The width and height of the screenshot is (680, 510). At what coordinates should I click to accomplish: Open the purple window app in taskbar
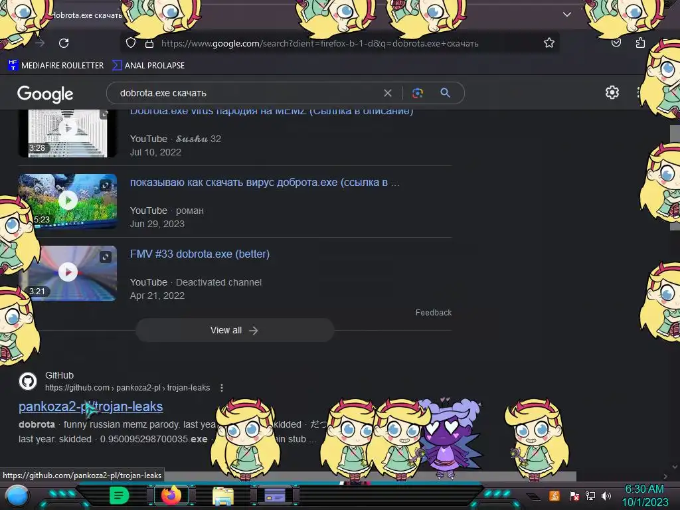(274, 495)
